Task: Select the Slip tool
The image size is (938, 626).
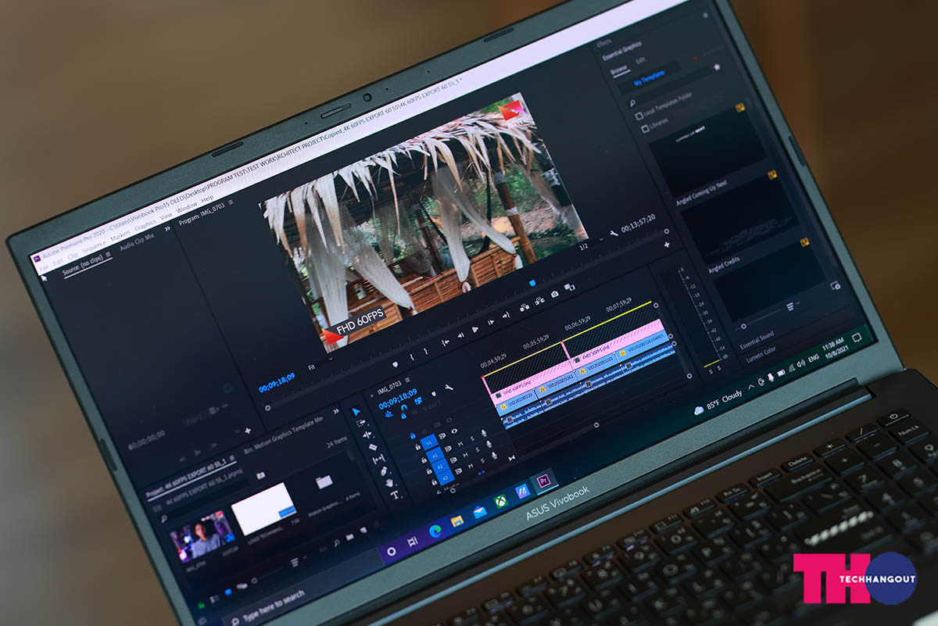Action: click(378, 460)
